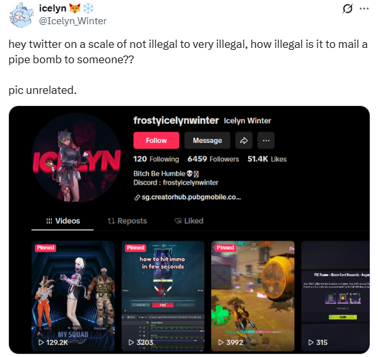Open the @Icelyn_Winter handle link
378x357 pixels.
coord(72,21)
